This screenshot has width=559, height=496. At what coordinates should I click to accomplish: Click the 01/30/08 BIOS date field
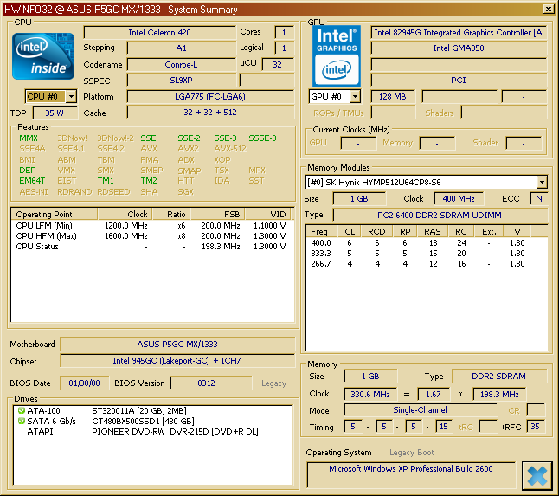(x=84, y=383)
